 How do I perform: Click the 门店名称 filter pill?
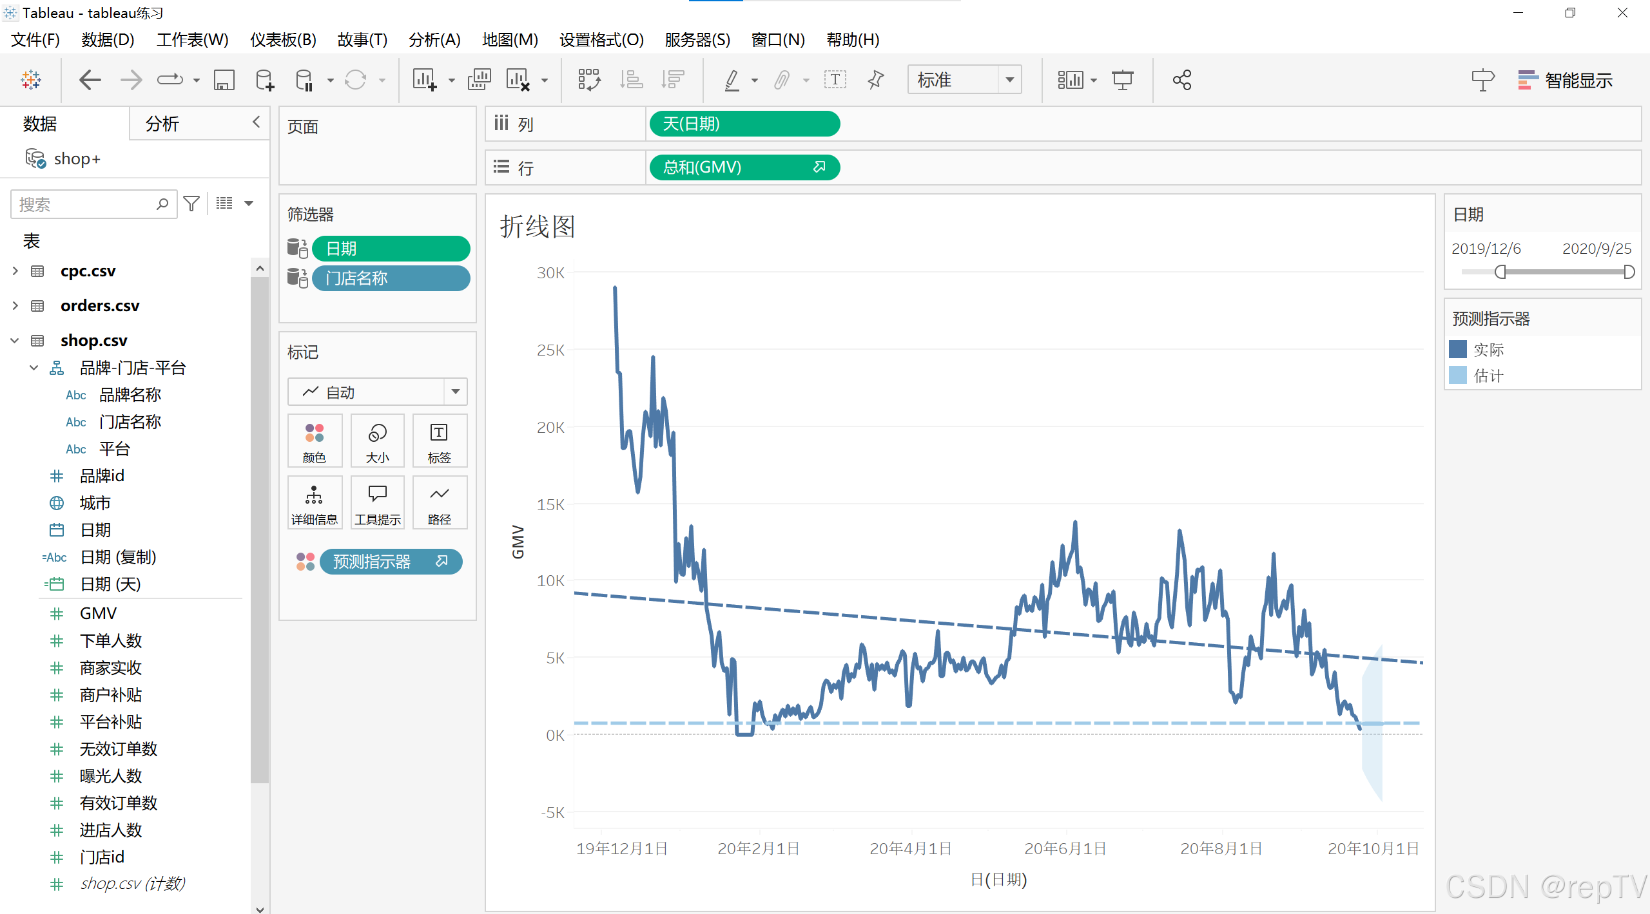(391, 278)
